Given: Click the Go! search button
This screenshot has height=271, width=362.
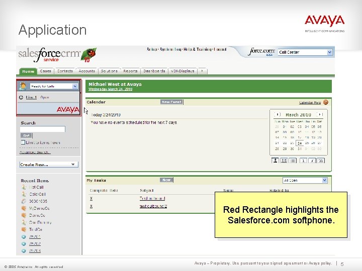Looking at the screenshot, I should pos(26,135).
